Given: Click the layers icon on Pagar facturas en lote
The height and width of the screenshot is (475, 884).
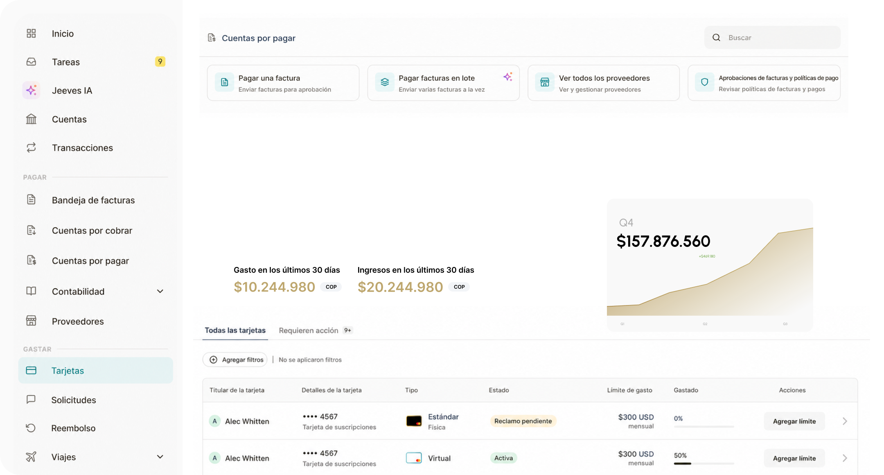Looking at the screenshot, I should (385, 82).
